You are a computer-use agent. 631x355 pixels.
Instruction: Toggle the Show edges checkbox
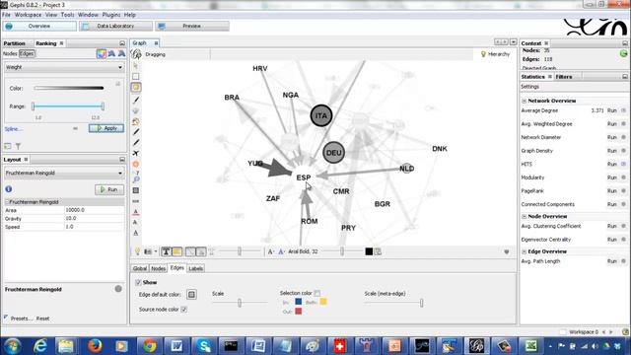click(138, 283)
